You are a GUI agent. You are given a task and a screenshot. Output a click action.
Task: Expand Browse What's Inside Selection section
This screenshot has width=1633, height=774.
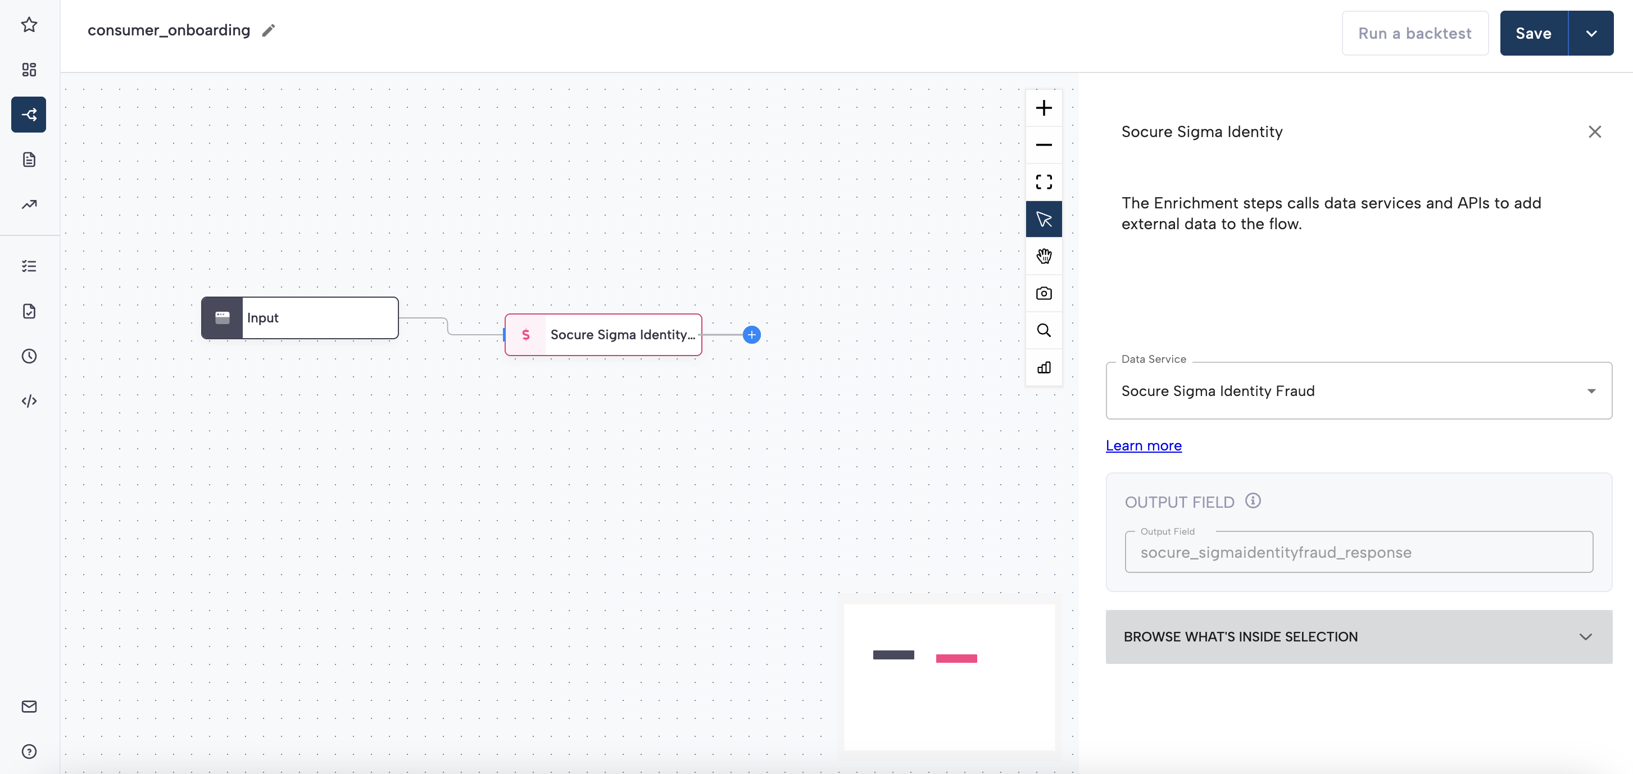pyautogui.click(x=1358, y=636)
